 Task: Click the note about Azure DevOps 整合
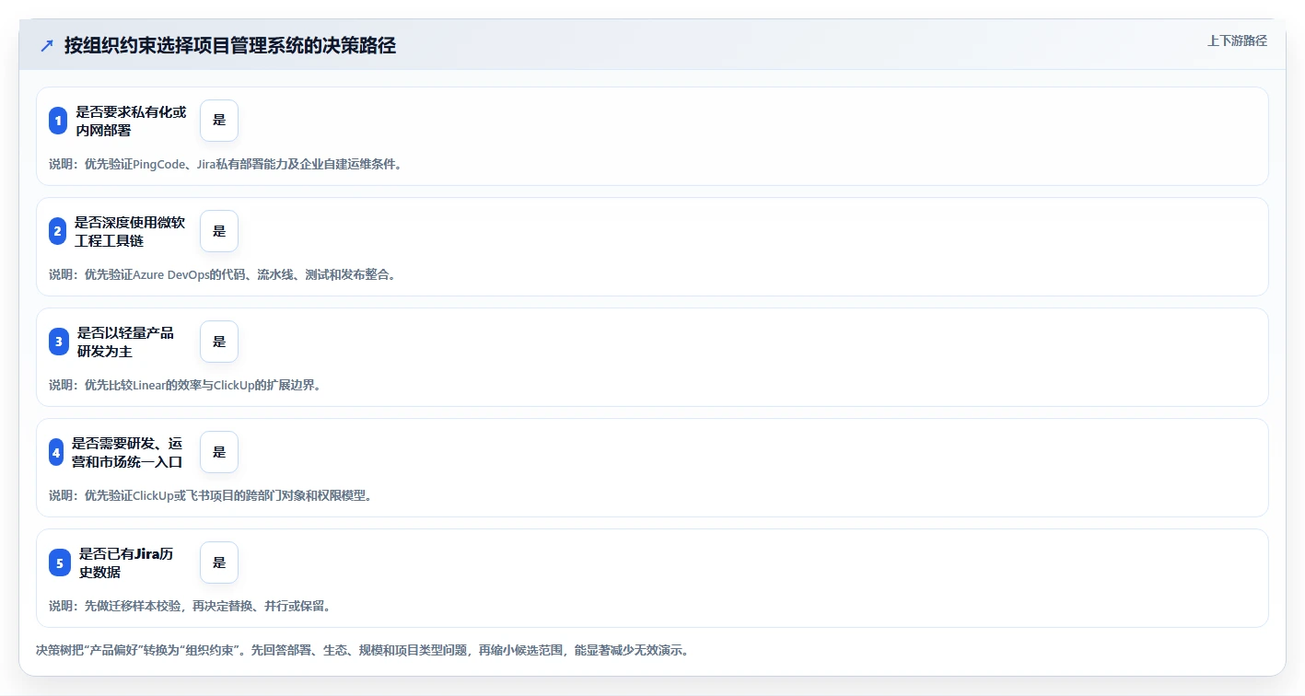click(223, 274)
